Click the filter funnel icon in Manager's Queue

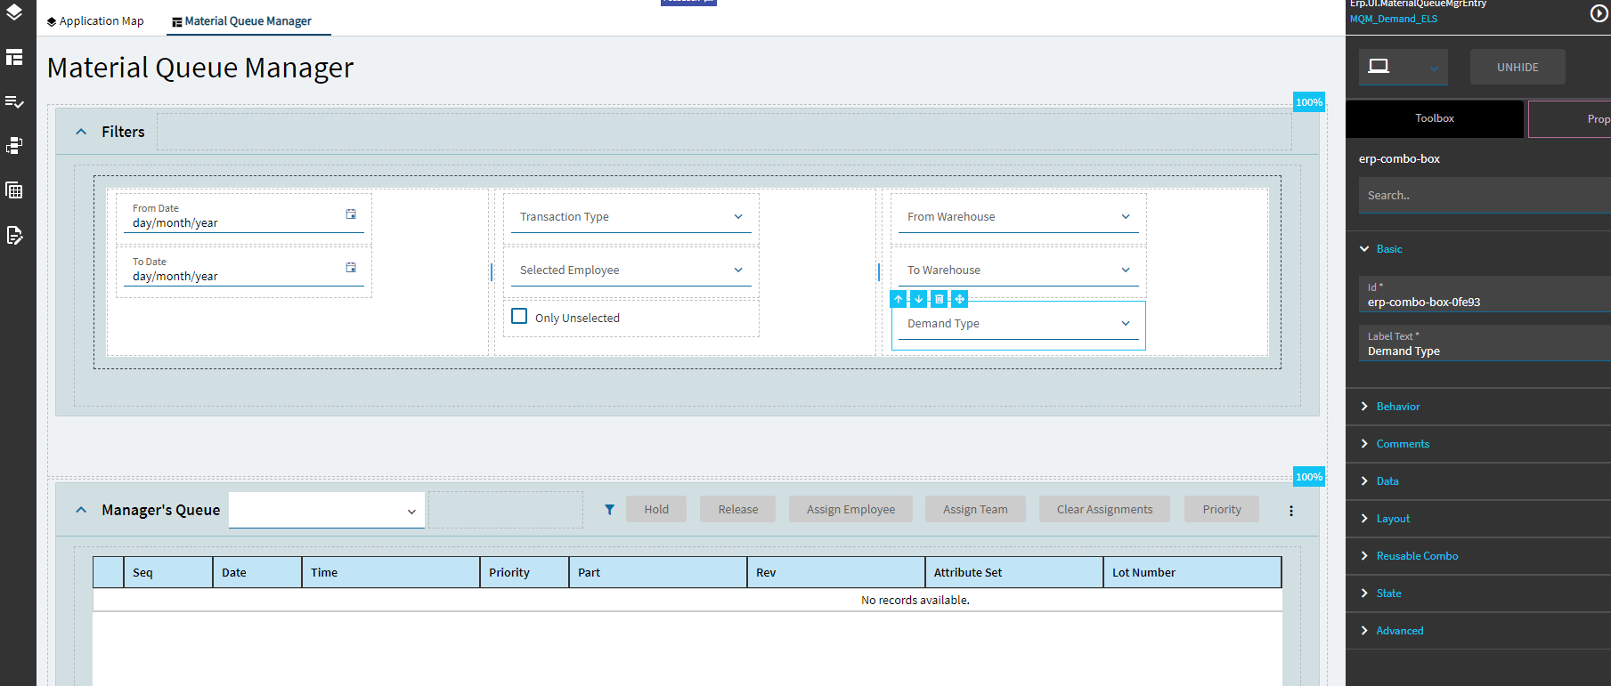[x=609, y=510]
